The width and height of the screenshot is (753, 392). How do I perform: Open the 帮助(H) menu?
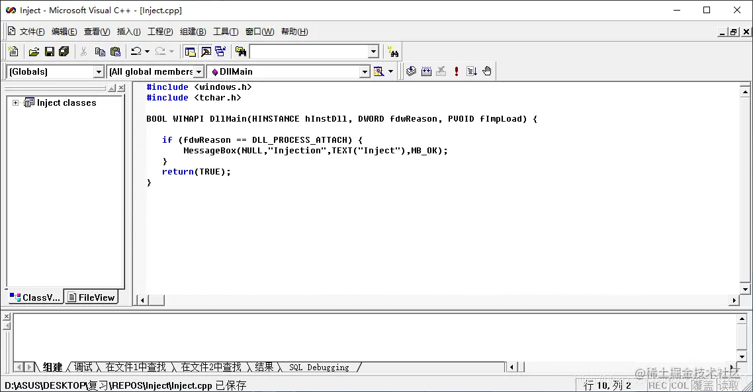point(294,32)
